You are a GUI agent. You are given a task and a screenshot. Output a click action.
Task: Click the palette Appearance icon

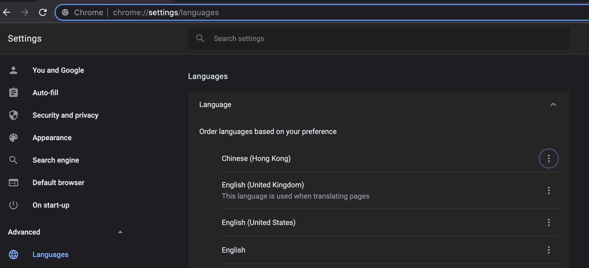[x=13, y=138]
